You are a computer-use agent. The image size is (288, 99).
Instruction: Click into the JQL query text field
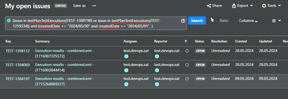pyautogui.click(x=96, y=23)
